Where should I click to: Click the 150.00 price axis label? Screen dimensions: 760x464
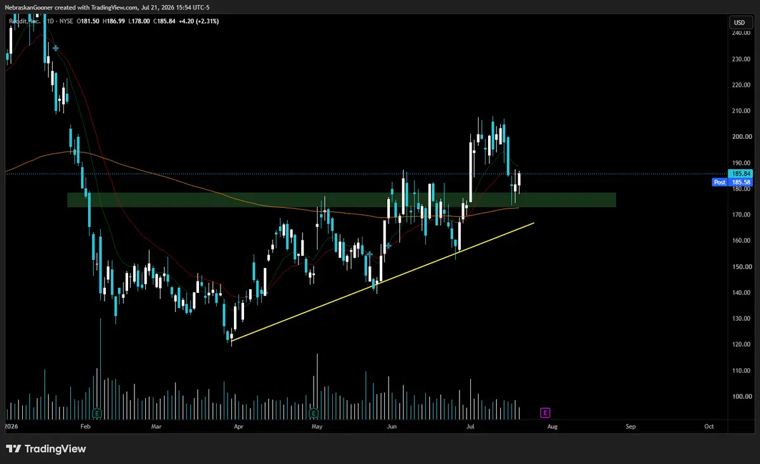pos(742,267)
